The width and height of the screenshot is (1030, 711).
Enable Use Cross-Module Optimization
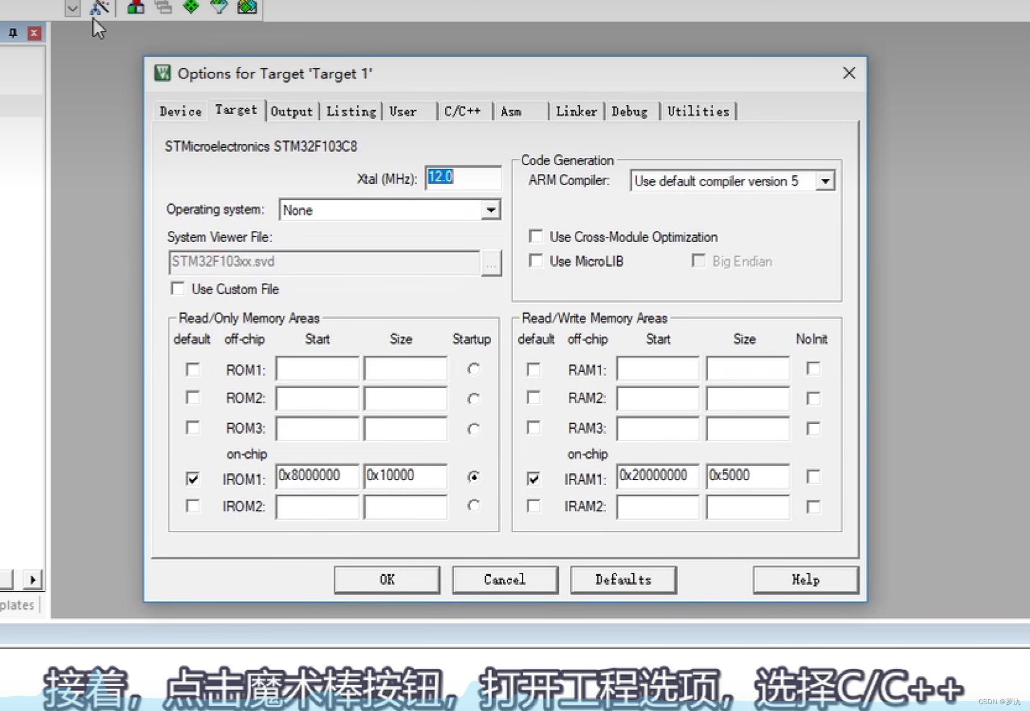click(x=536, y=236)
